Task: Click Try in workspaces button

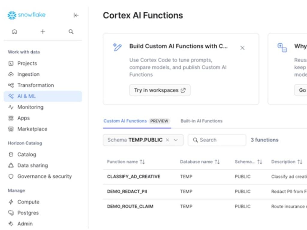Action: [x=160, y=90]
